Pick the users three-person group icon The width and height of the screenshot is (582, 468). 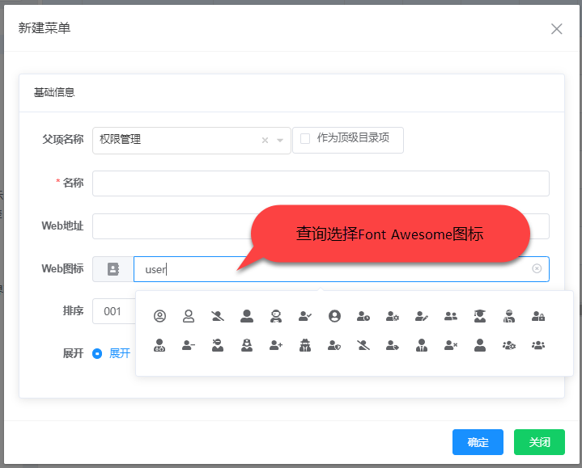pyautogui.click(x=538, y=345)
